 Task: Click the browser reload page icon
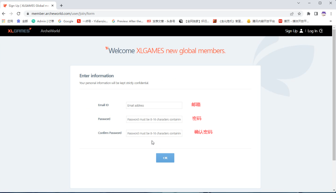click(x=18, y=14)
